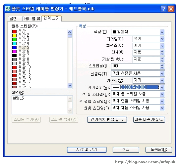Open the 선가중치(W) lineweight dropdown

pyautogui.click(x=162, y=88)
